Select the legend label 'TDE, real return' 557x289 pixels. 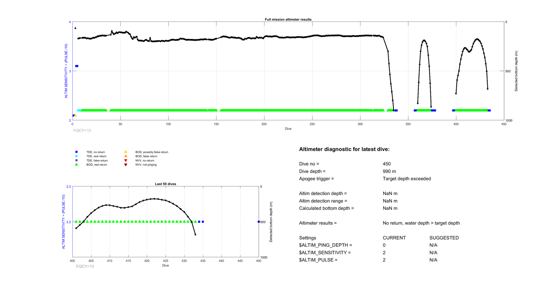[96, 156]
